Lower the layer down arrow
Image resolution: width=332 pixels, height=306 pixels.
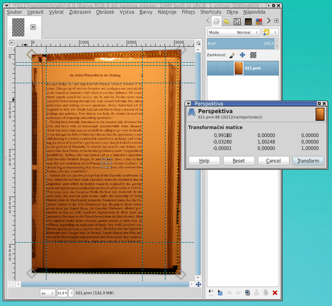(238, 293)
